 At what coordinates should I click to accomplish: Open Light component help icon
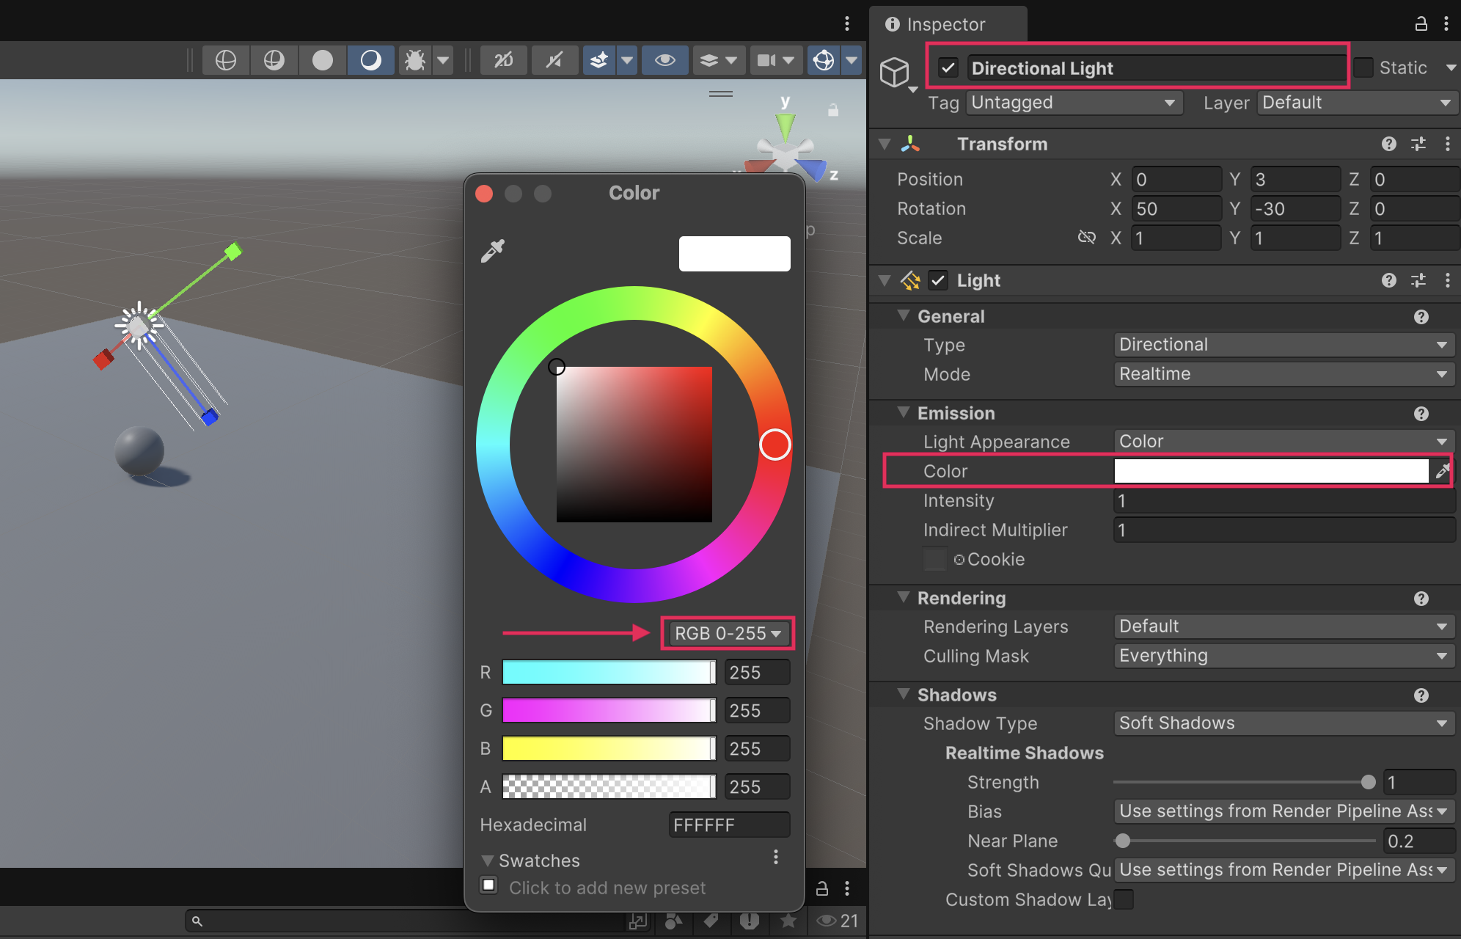click(x=1388, y=280)
